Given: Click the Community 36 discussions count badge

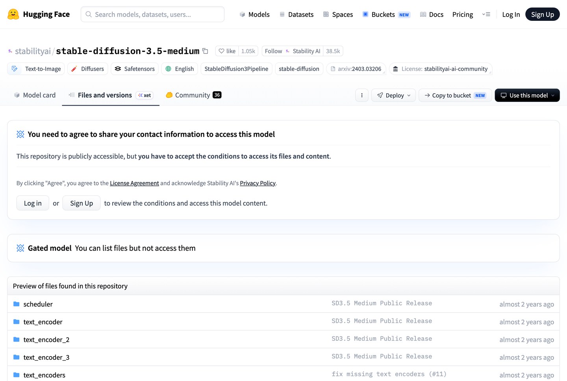Looking at the screenshot, I should click(217, 95).
